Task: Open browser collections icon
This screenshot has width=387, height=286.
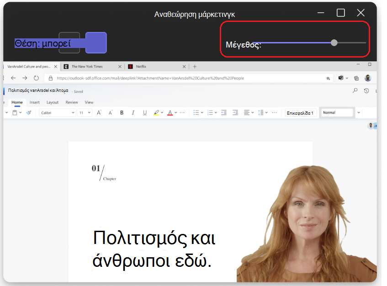Action: coord(356,78)
